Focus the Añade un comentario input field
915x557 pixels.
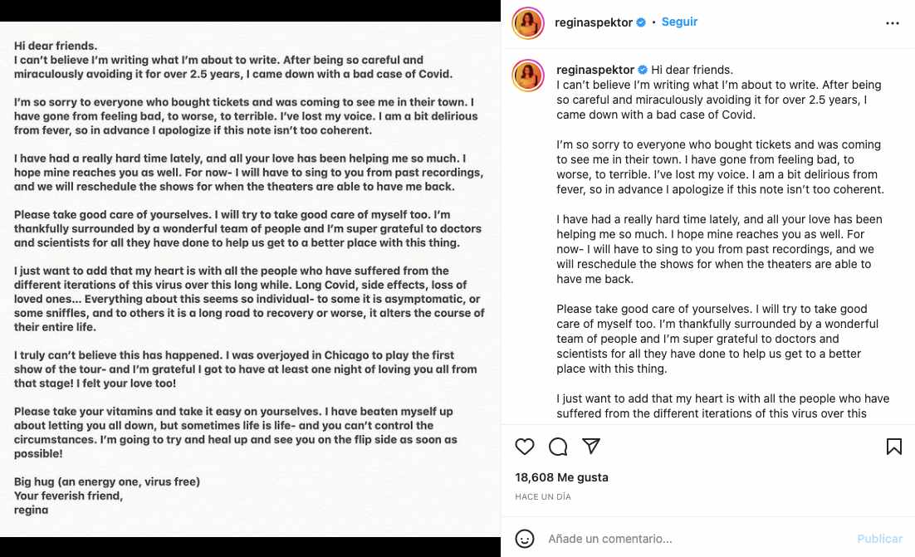click(697, 539)
